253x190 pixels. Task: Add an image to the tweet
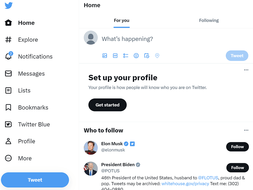tap(105, 56)
